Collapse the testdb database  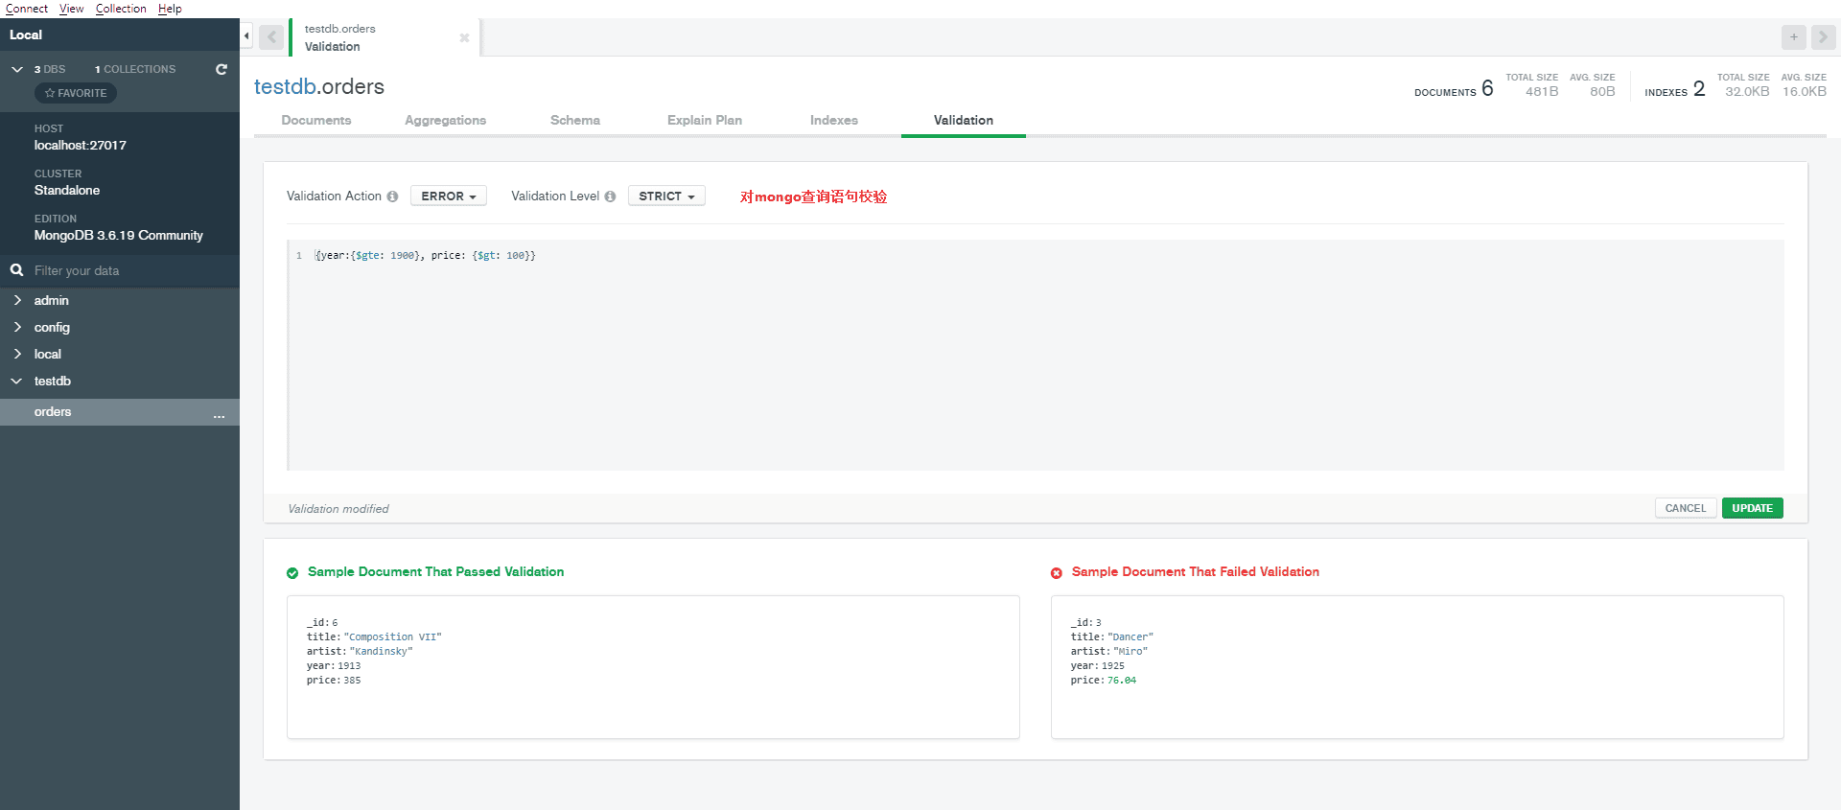[x=17, y=382]
